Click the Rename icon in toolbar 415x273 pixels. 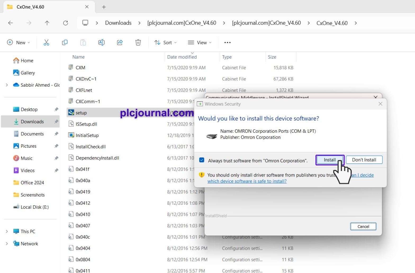tap(101, 43)
